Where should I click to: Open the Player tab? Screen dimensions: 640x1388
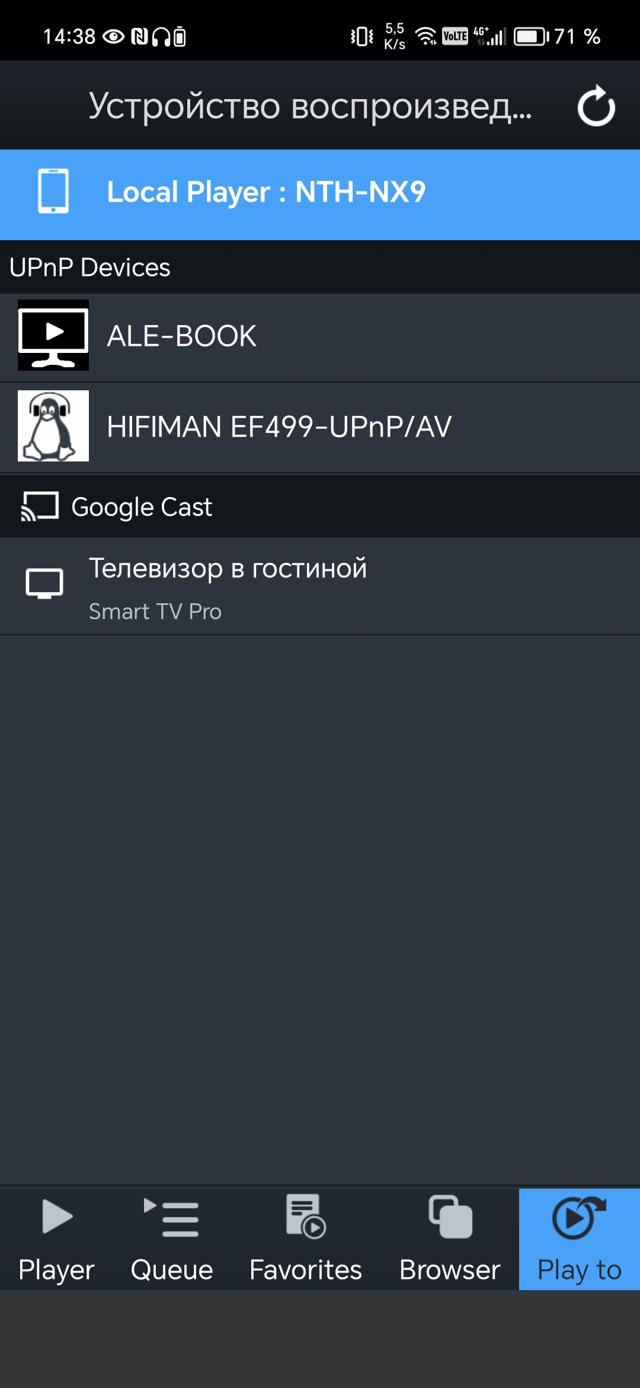pyautogui.click(x=57, y=1239)
